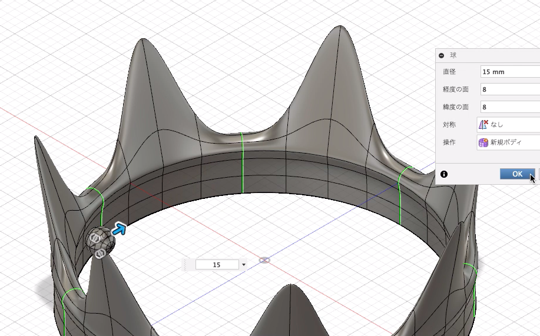This screenshot has height=336, width=540.
Task: Click the symmetry icon next to なし
Action: (x=483, y=125)
